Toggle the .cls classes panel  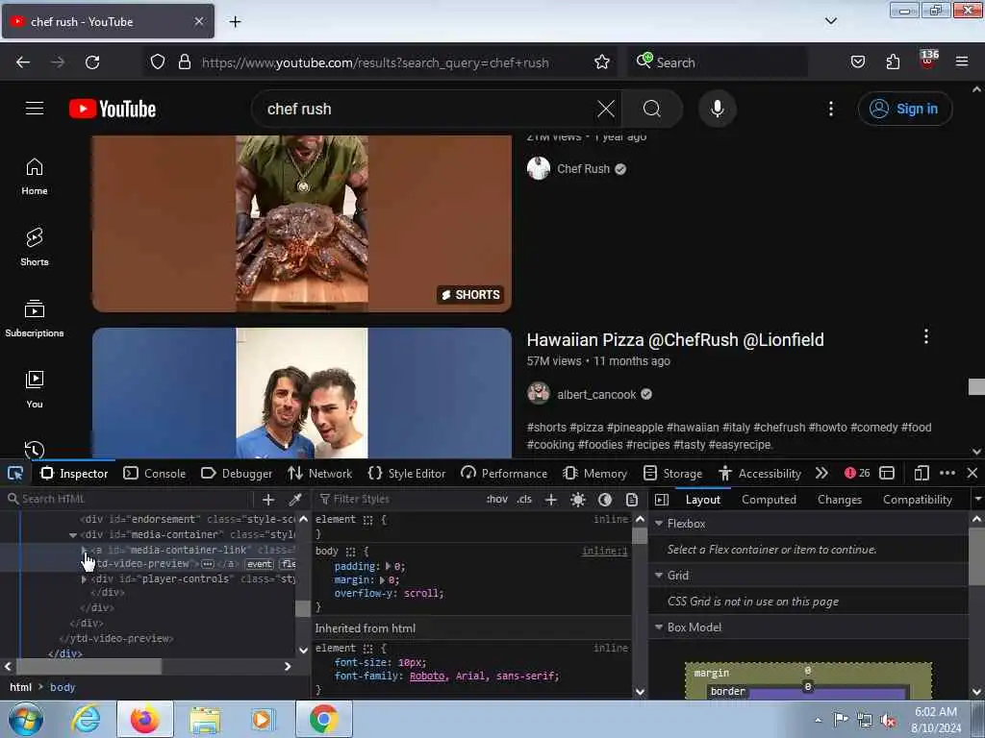coord(524,500)
